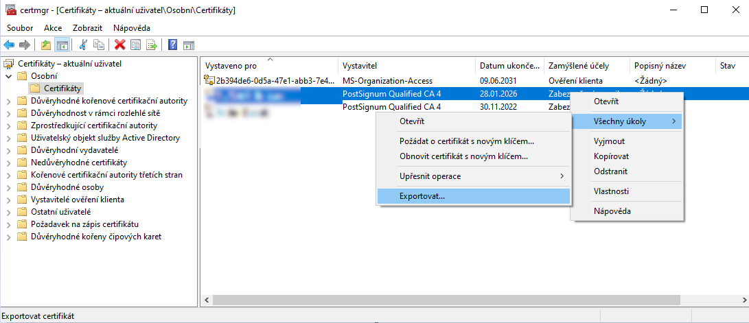749x323 pixels.
Task: Open the Upřesnit operace submenu
Action: (x=474, y=176)
